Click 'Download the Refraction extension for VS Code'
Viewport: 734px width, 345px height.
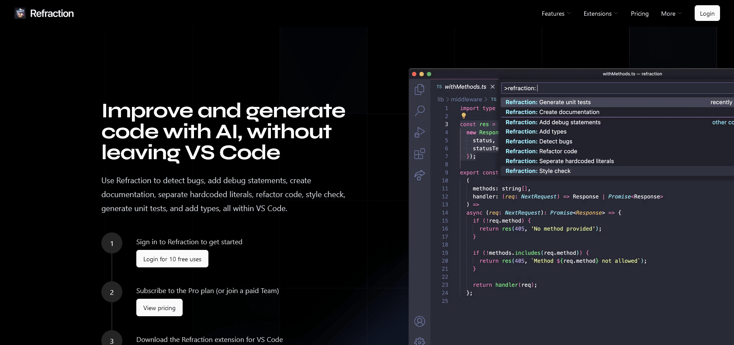click(x=209, y=339)
